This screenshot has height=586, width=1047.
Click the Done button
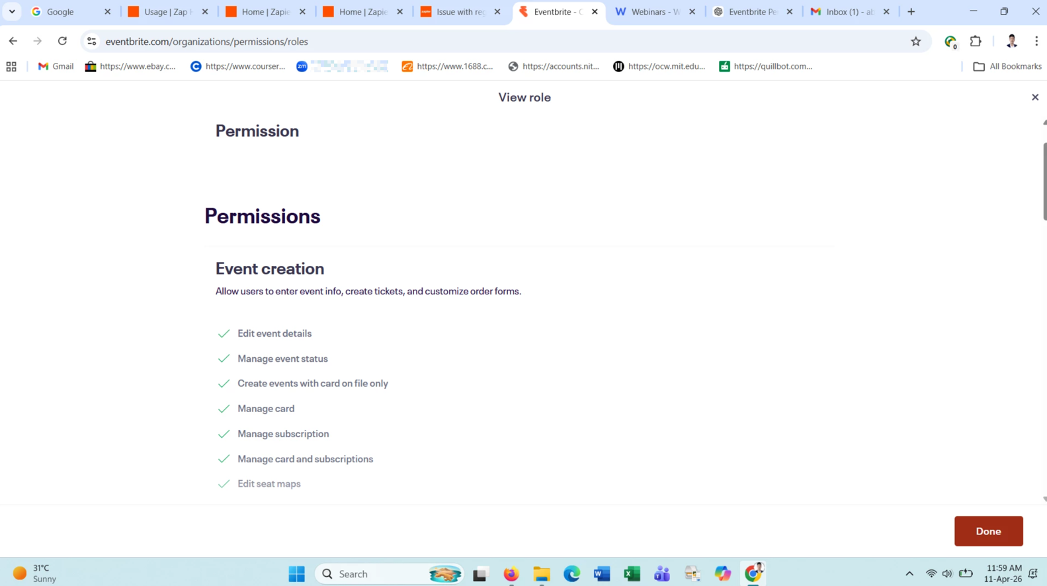point(988,531)
